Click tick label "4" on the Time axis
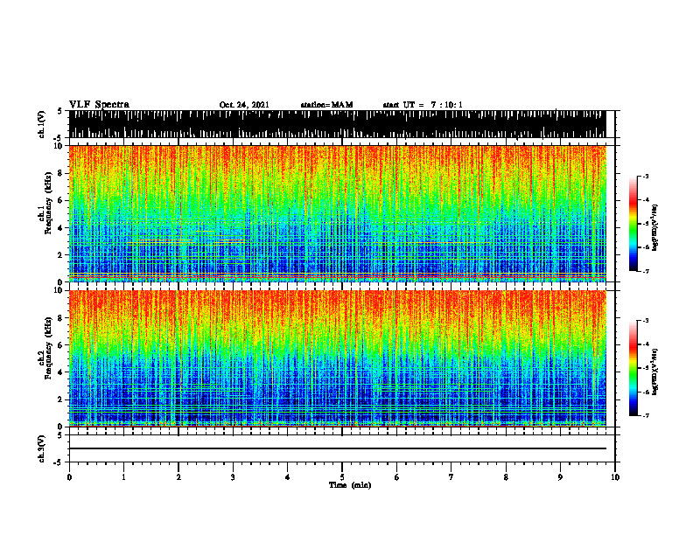The height and width of the screenshot is (535, 693). [x=287, y=477]
